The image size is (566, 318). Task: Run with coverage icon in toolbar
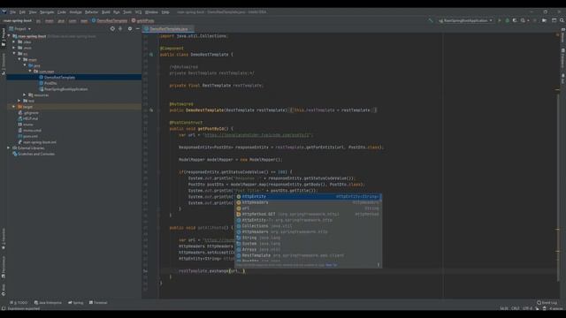pos(515,20)
